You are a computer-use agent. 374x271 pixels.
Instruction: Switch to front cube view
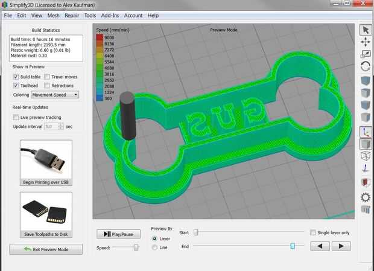pos(366,105)
